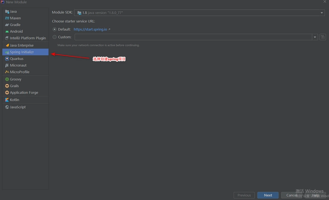Click the SDK folder icon in Module SDK box
The height and width of the screenshot is (200, 329).
79,13
